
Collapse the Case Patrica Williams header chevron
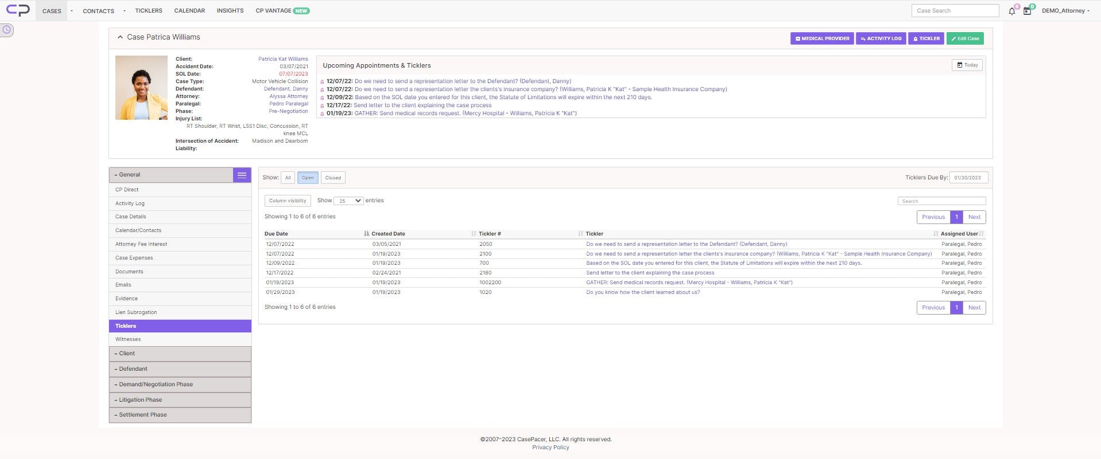click(120, 37)
